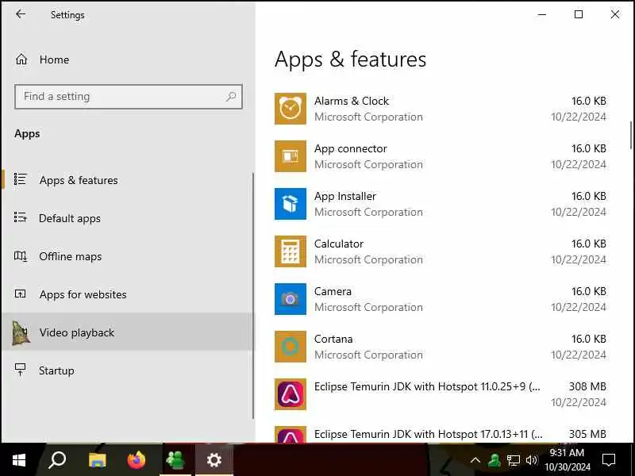The image size is (635, 476).
Task: Click the Apps for websites icon
Action: tap(21, 294)
